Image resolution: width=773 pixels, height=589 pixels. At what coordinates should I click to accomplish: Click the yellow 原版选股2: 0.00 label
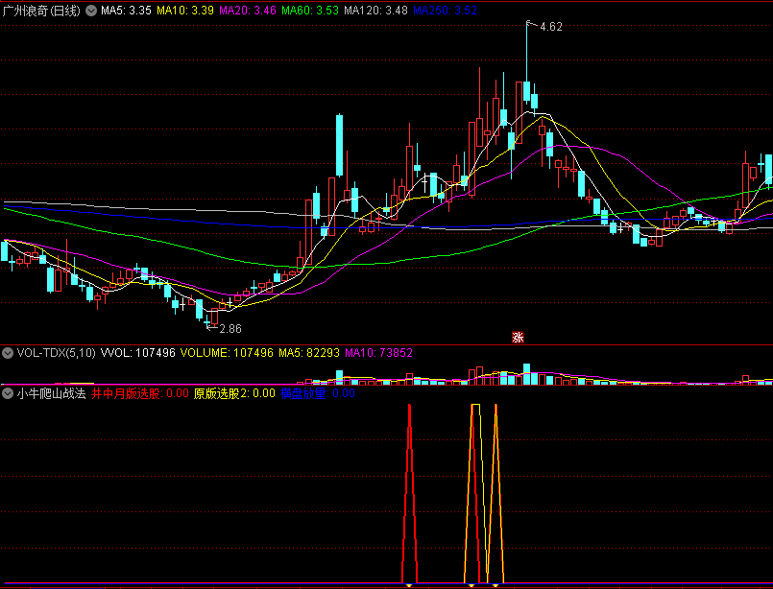coord(234,393)
